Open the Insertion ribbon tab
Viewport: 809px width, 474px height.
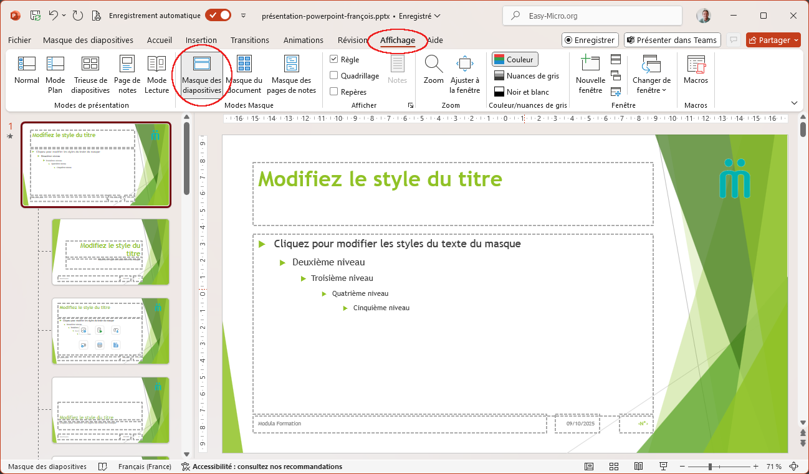coord(201,40)
